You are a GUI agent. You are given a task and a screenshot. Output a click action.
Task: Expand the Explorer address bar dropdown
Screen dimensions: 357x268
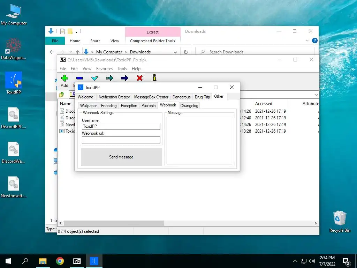tap(175, 52)
